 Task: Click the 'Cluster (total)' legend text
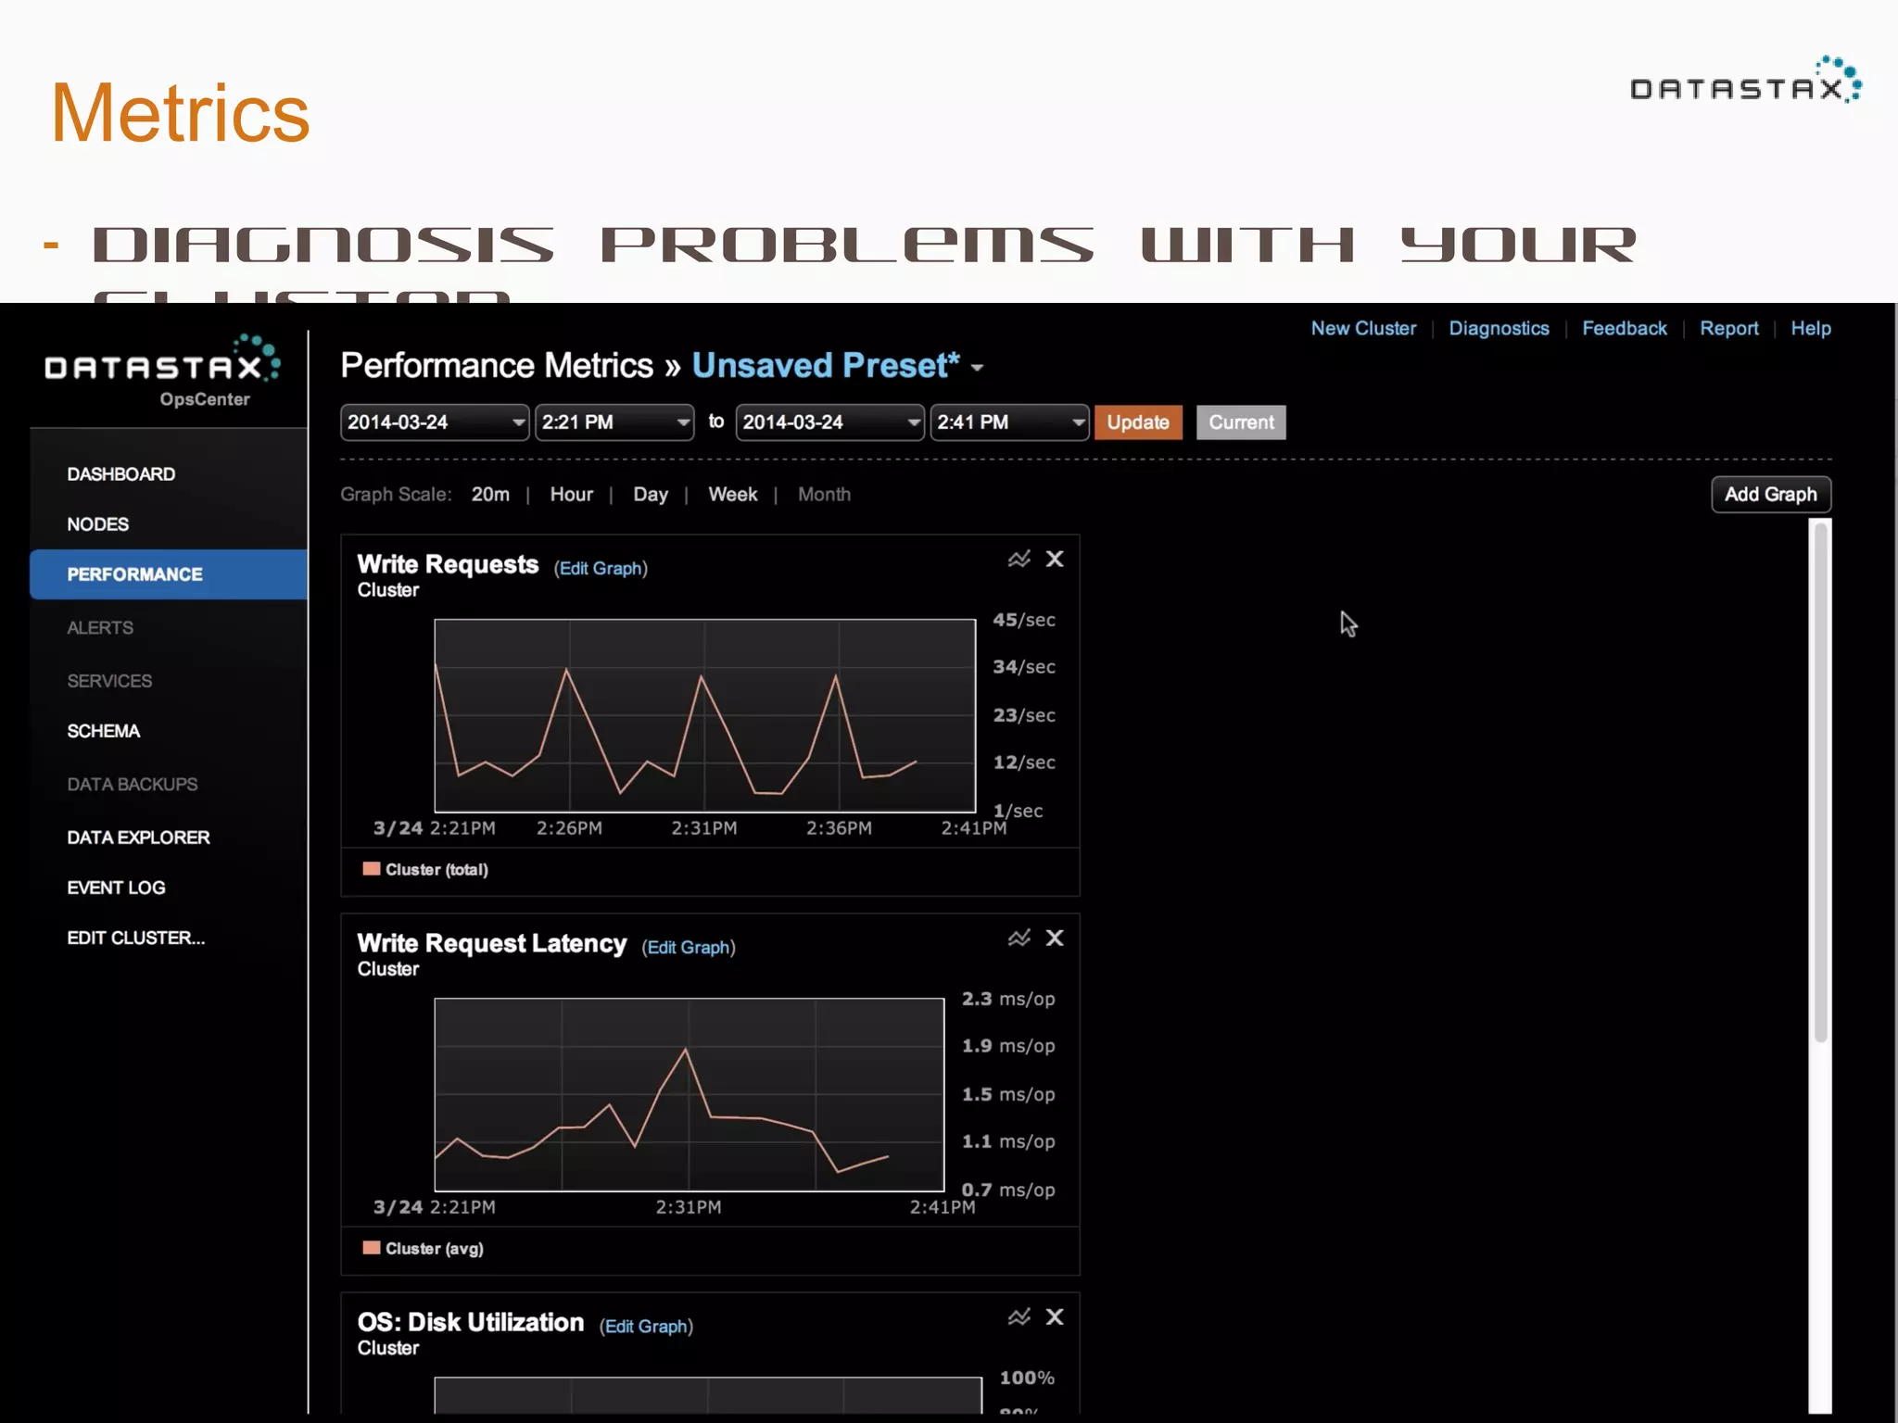pos(437,869)
